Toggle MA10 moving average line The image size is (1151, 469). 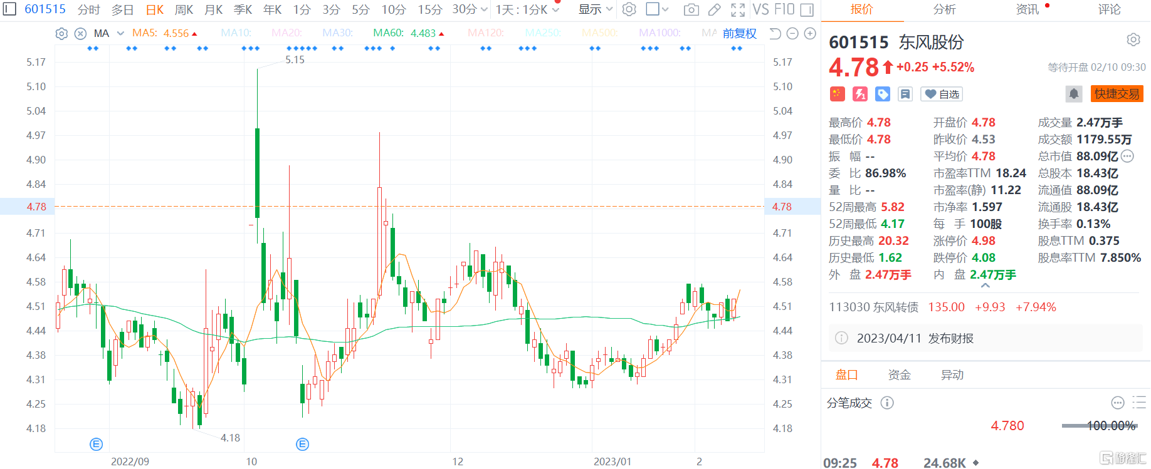point(236,33)
